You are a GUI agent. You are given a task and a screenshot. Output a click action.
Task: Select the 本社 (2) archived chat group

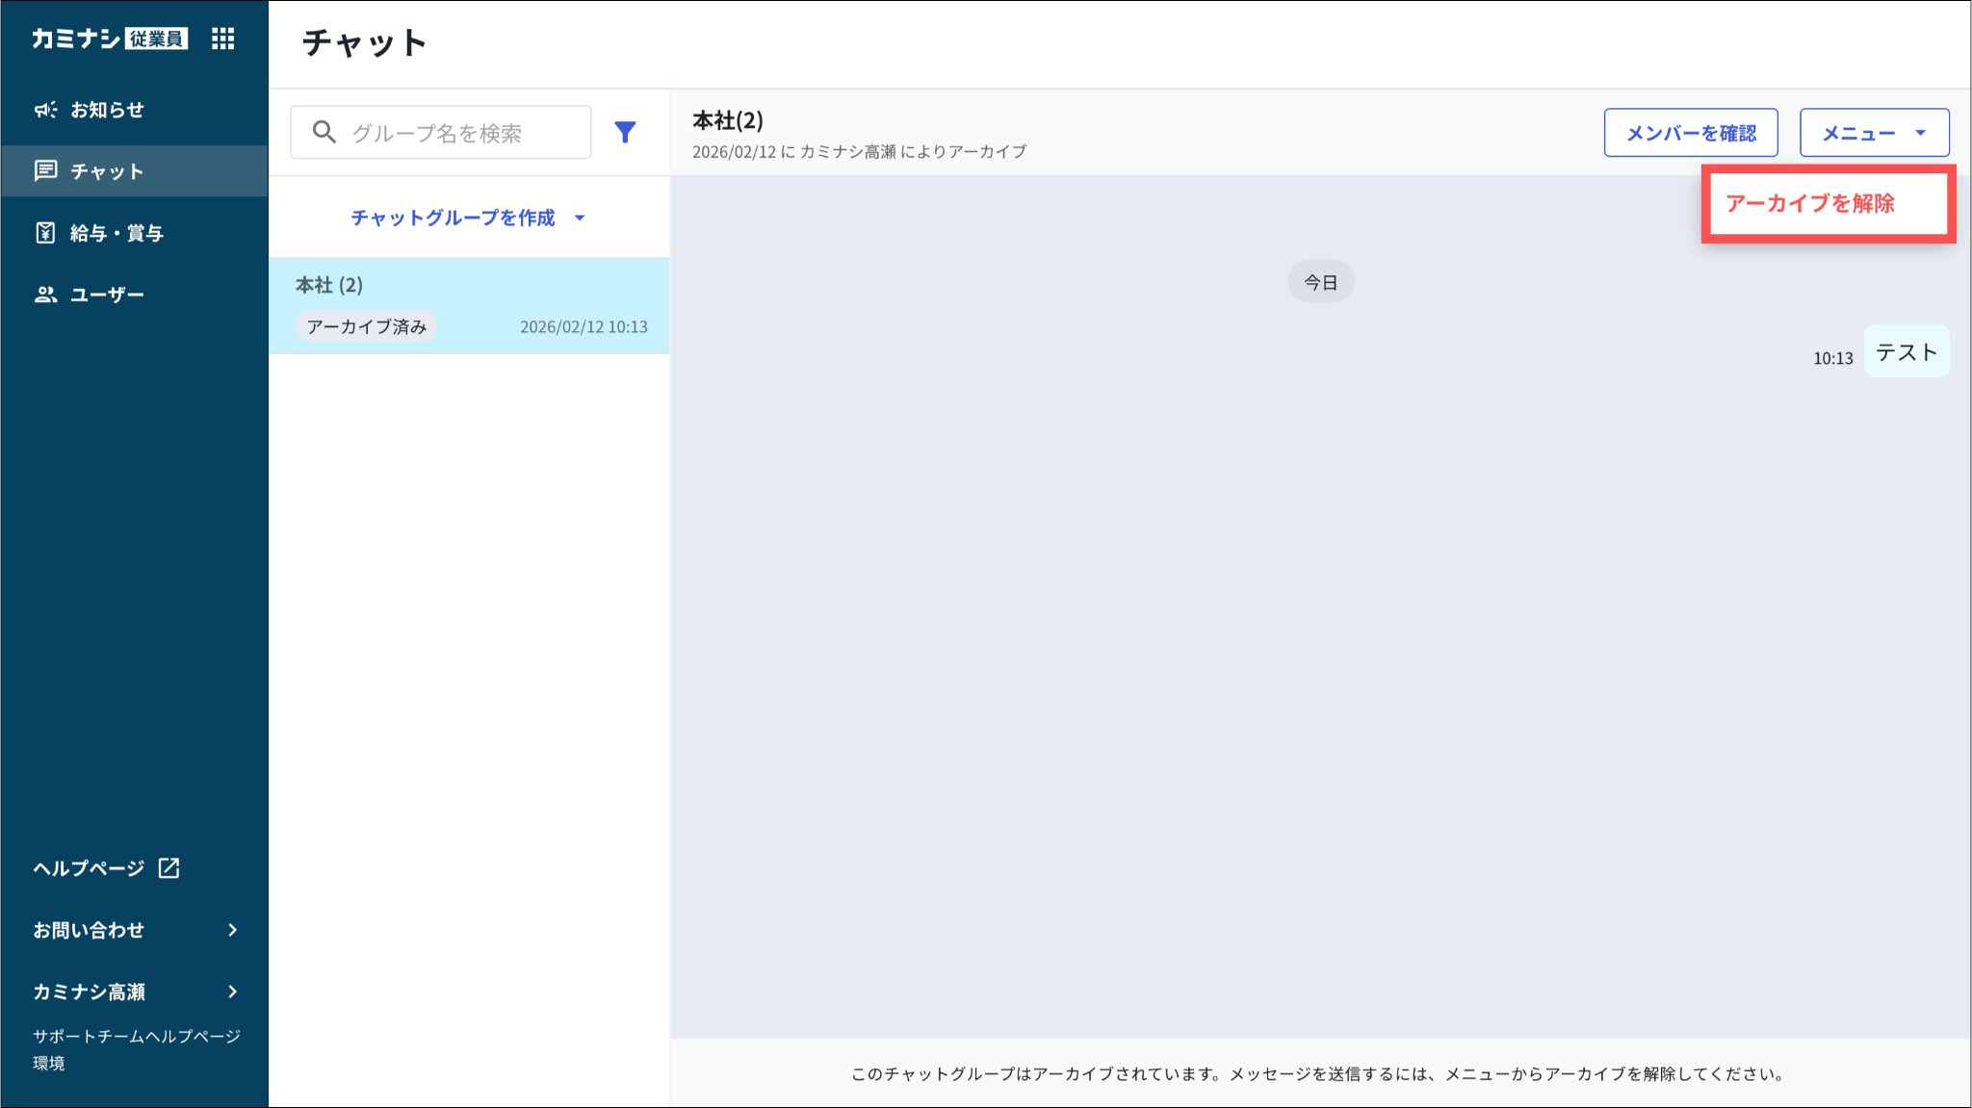tap(470, 306)
